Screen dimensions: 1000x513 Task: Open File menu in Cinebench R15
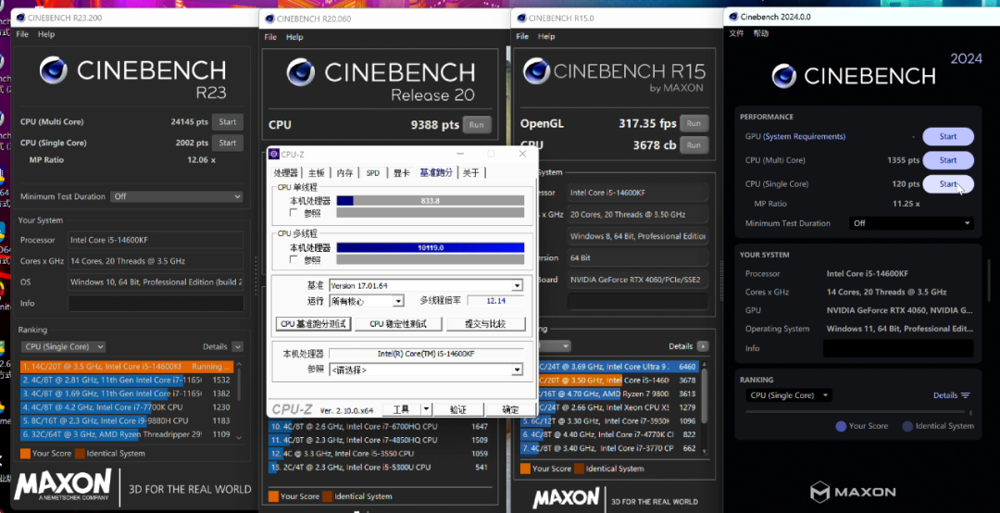point(522,36)
